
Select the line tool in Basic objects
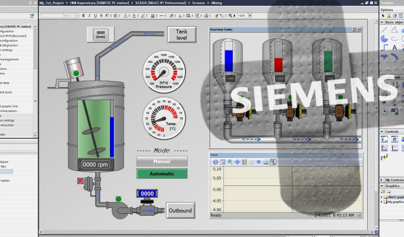click(x=384, y=30)
